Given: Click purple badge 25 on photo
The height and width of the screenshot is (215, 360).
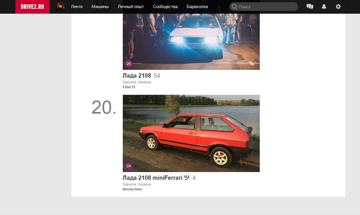Looking at the screenshot, I should (129, 64).
